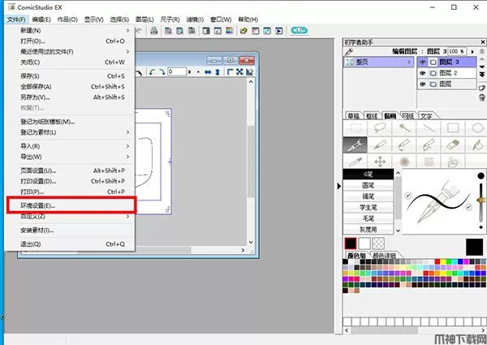Open the 环境设置(E) menu entry
This screenshot has height=345, width=487.
[49, 206]
